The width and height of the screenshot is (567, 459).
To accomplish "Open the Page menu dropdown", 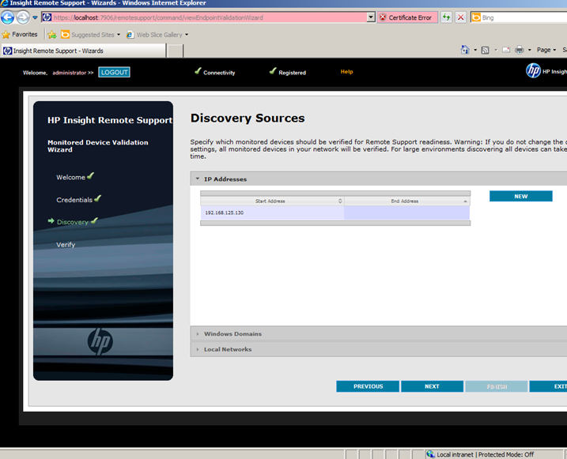I will click(546, 50).
